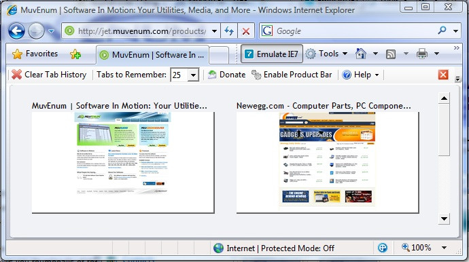Screen dimensions: 469x262
Task: Print the page with the printer icon
Action: click(x=422, y=54)
